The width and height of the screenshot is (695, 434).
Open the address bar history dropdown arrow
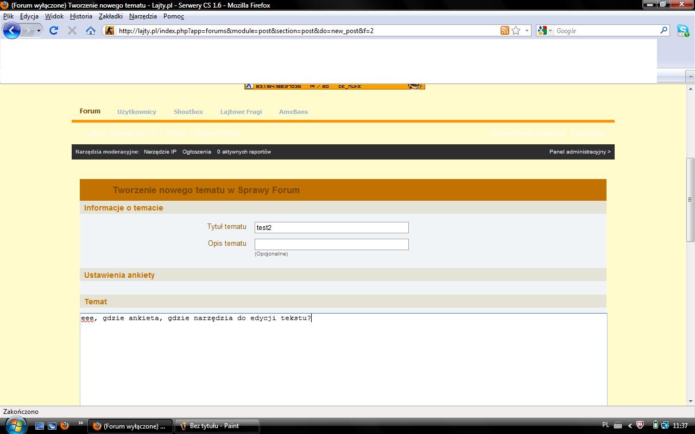pos(527,30)
